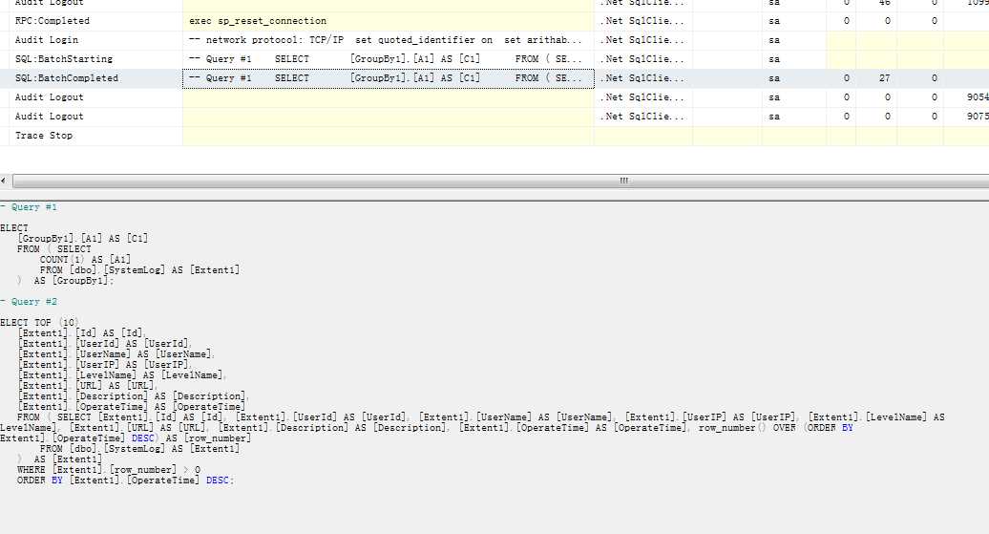Click the '[Extent1].[URL] AS [URL],' line
This screenshot has width=989, height=534.
click(x=87, y=386)
